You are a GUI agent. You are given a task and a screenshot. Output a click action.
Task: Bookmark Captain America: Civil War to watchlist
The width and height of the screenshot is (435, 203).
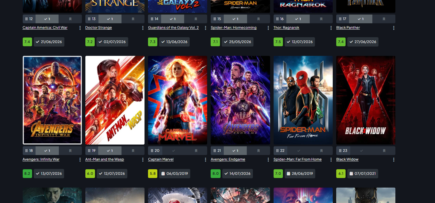70,19
